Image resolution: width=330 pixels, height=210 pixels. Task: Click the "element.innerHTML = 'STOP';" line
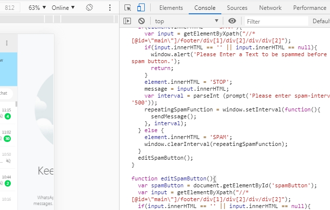[188, 82]
